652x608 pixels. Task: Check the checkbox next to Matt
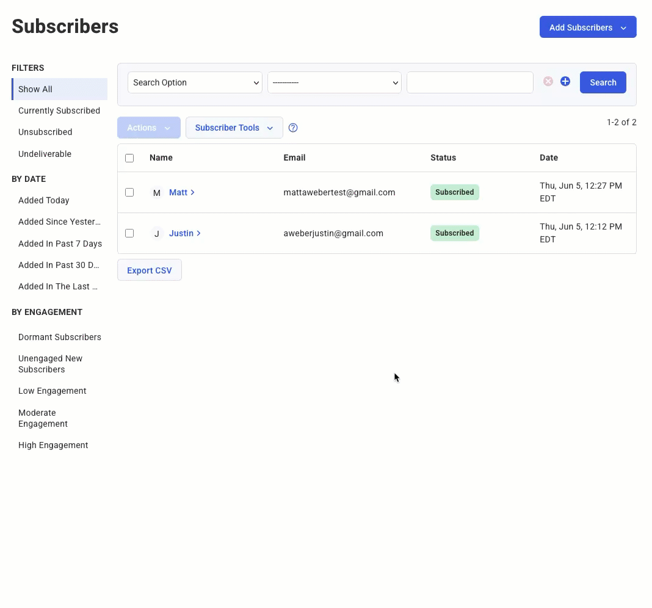pos(129,192)
